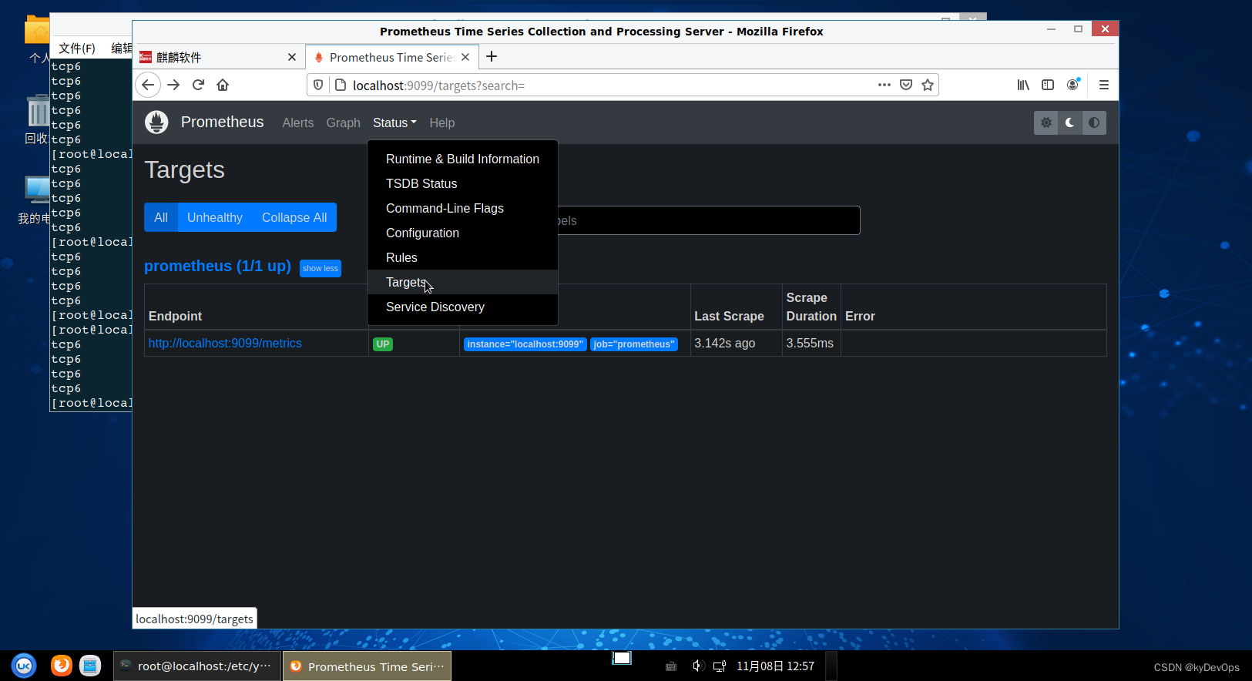Select Service Discovery menu entry
Viewport: 1252px width, 681px height.
click(x=462, y=307)
